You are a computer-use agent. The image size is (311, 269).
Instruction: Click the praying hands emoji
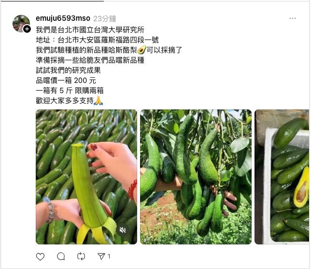[x=99, y=101]
